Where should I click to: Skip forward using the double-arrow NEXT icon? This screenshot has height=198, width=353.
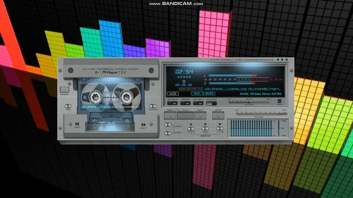[x=143, y=125]
